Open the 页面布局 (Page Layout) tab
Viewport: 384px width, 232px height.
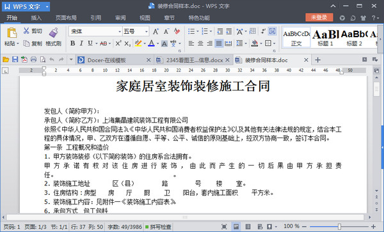(x=66, y=18)
